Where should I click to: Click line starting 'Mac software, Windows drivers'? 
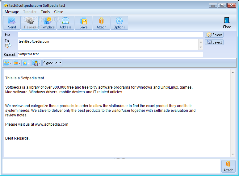[64, 92]
